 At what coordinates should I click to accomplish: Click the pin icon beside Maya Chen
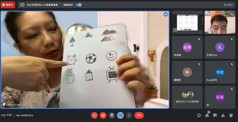tap(4, 104)
